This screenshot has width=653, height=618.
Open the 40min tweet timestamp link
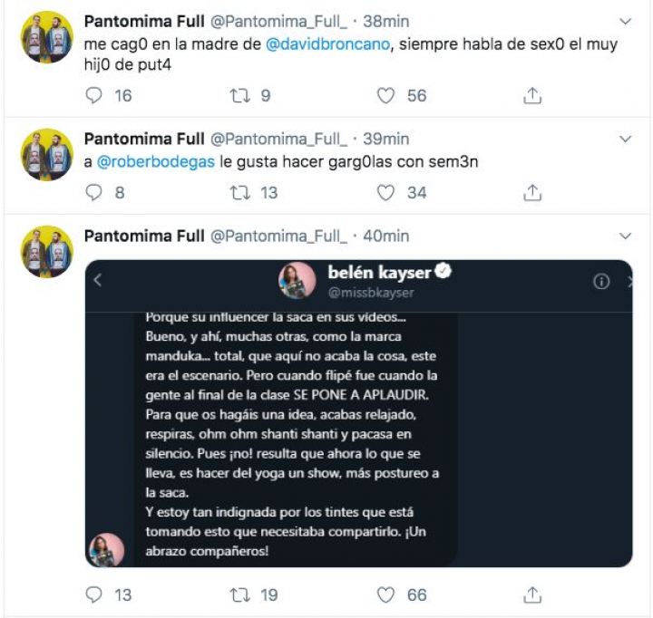(x=385, y=236)
